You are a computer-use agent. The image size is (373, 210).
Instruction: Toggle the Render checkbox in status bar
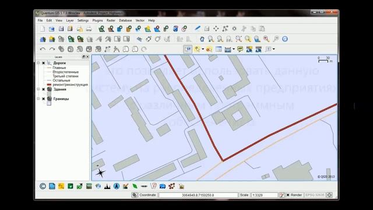tap(288, 195)
